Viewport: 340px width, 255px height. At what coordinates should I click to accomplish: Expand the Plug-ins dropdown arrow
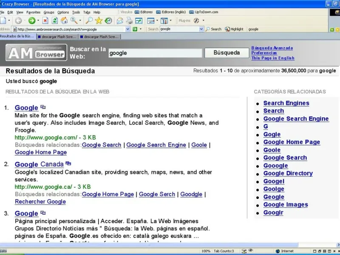pos(204,20)
